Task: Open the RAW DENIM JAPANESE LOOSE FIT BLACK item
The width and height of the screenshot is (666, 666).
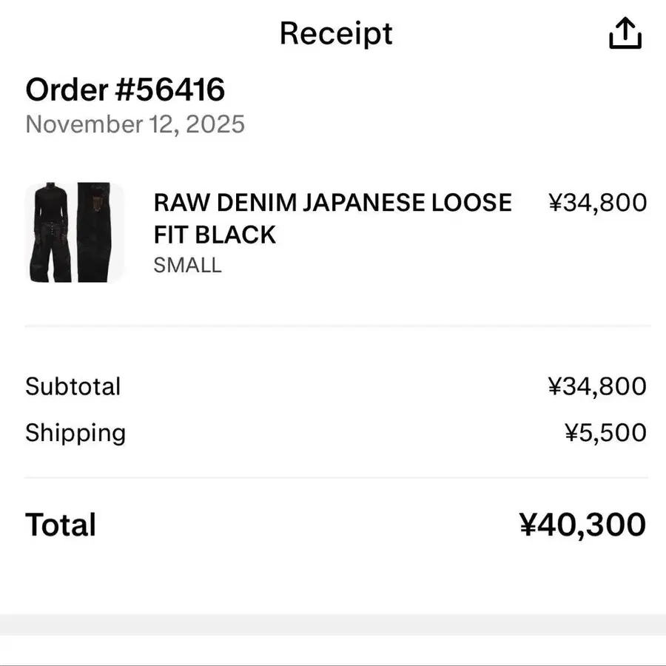Action: click(x=332, y=218)
